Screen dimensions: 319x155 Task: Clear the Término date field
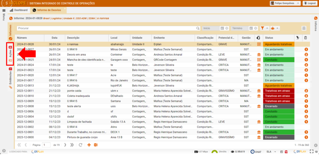(255, 28)
